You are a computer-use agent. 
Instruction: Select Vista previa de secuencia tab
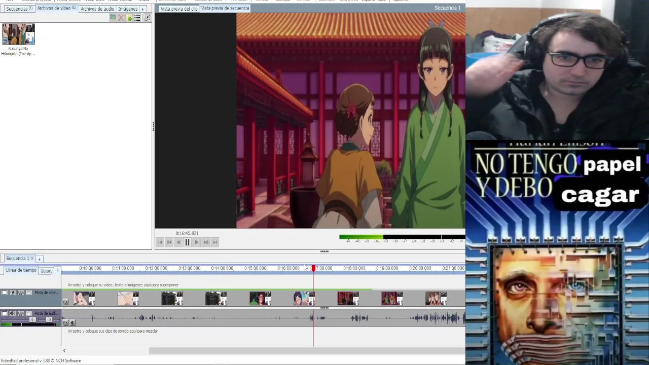(225, 8)
